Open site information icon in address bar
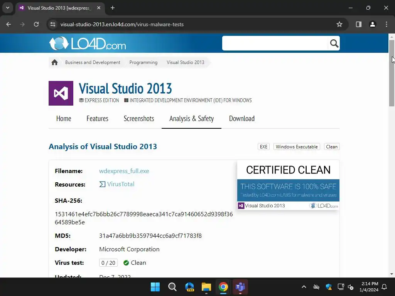Screen dimensions: 395x296 click(x=53, y=24)
